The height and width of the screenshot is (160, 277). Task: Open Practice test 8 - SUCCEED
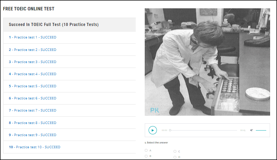click(x=33, y=123)
